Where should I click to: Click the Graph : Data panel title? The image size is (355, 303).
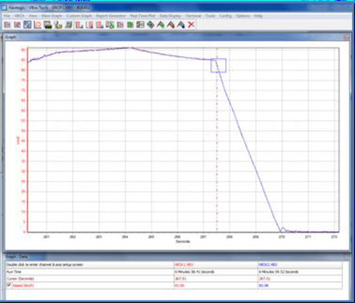point(17,257)
